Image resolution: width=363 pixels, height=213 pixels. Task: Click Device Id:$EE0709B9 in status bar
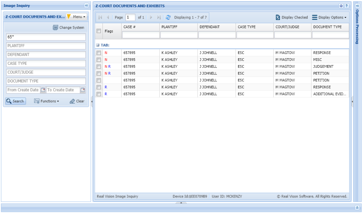tap(190, 196)
